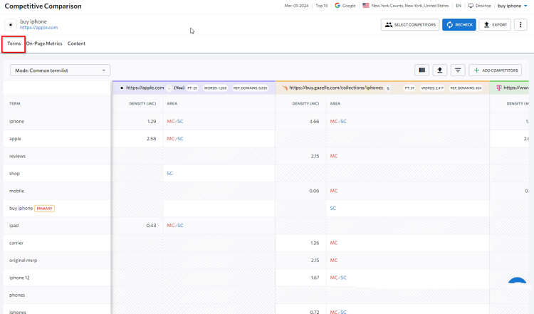Open the three-dot more options menu
534x314 pixels.
(520, 24)
